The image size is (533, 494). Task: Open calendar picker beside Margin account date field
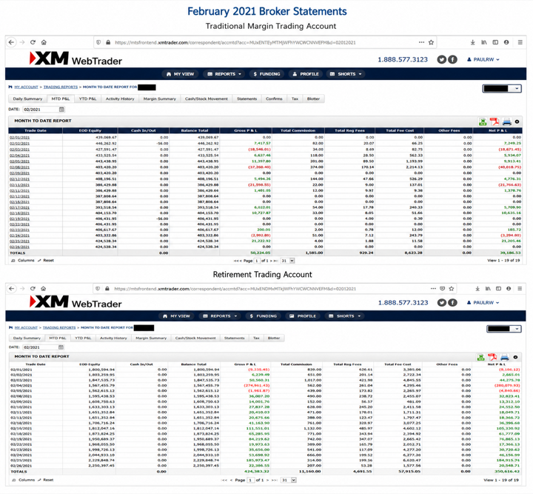pyautogui.click(x=61, y=110)
